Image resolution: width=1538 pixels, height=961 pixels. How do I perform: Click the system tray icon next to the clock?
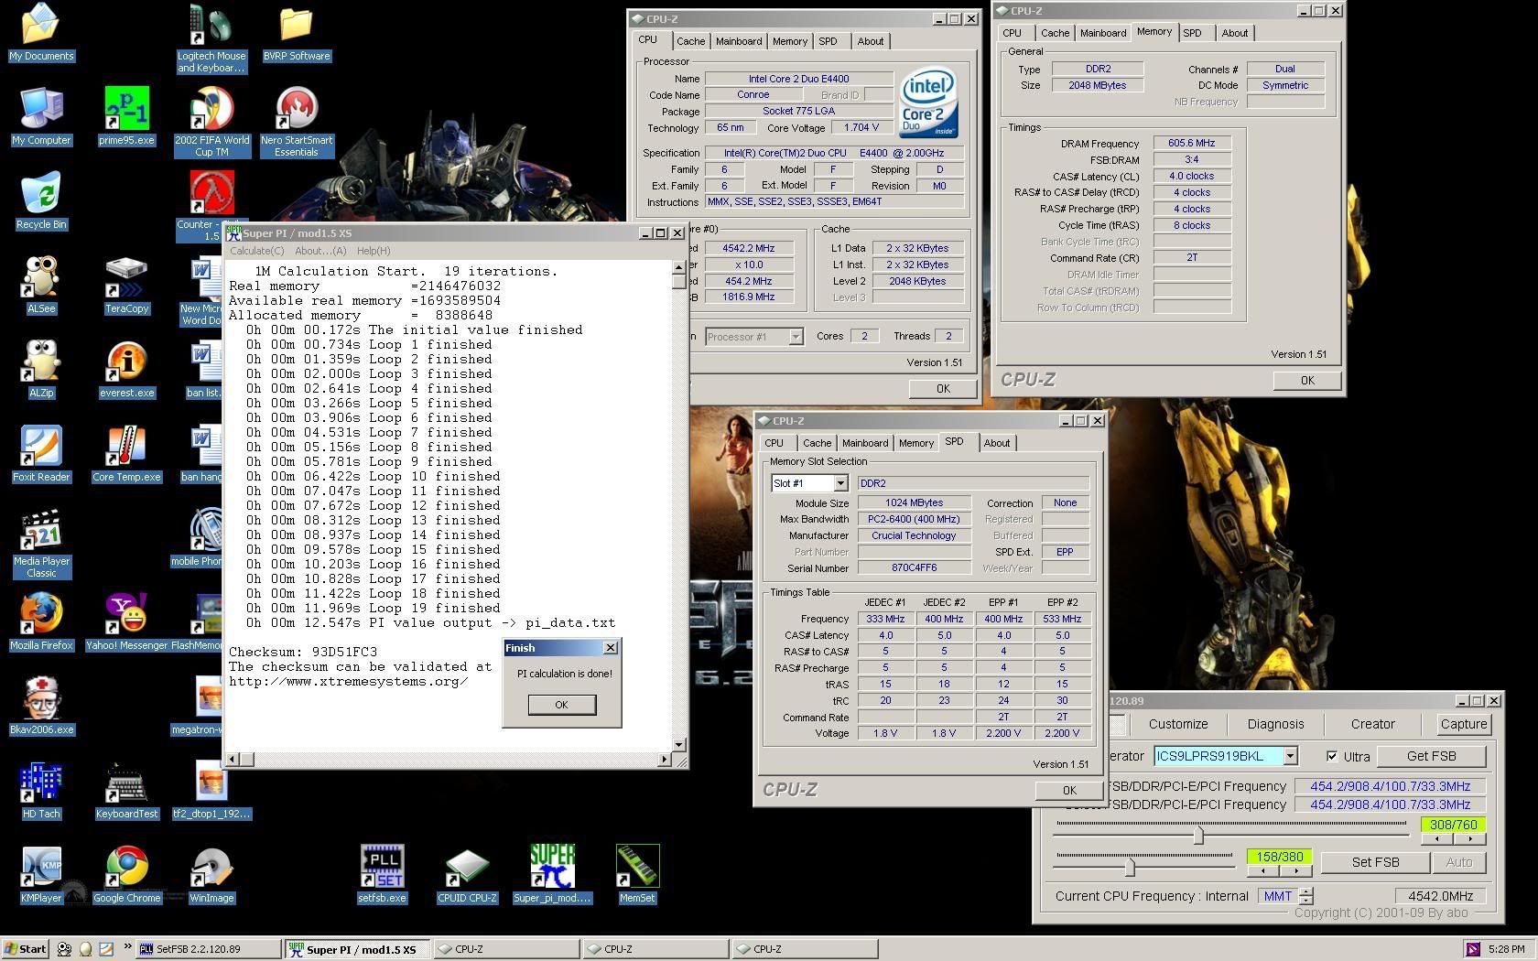[x=1473, y=949]
